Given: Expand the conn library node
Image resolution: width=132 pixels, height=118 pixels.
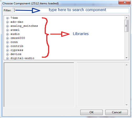Looking at the screenshot, I should pos(7,42).
